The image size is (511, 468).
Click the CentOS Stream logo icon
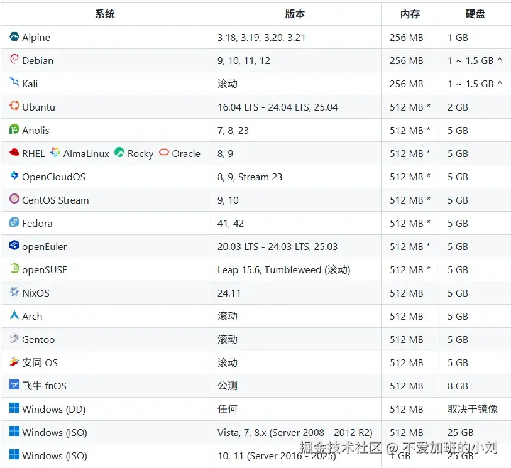(14, 199)
